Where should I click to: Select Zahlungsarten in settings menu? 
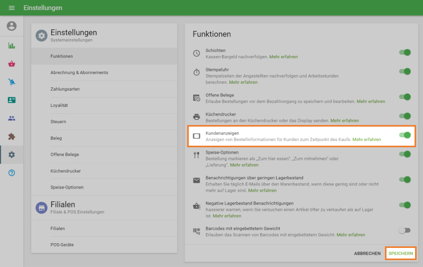coord(65,89)
